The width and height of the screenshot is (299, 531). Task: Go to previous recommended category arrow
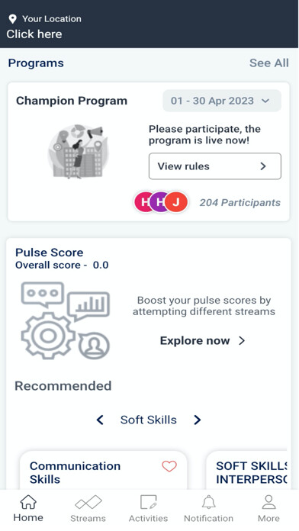pos(100,420)
